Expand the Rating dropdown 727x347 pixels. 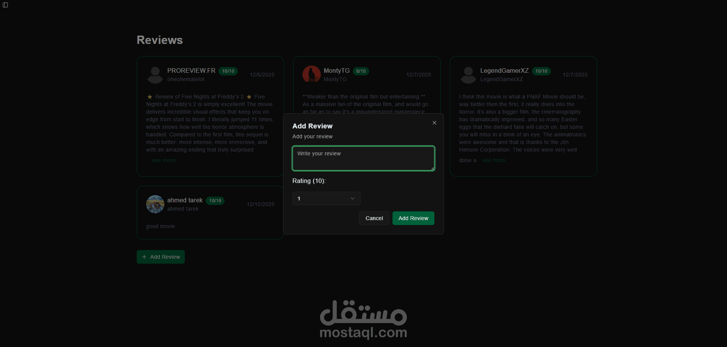coord(326,199)
